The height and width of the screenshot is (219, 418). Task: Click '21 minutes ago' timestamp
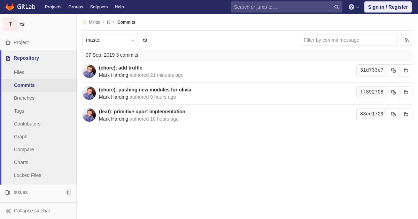click(167, 75)
